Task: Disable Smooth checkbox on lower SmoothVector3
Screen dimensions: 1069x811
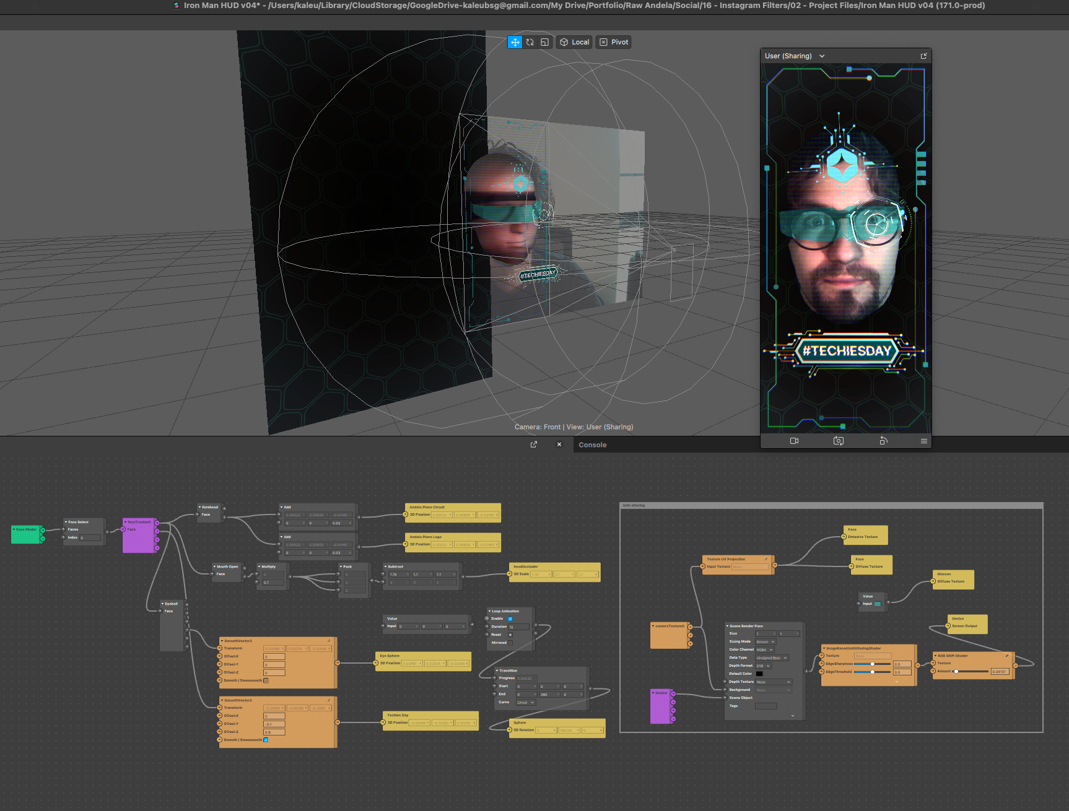Action: (x=266, y=740)
